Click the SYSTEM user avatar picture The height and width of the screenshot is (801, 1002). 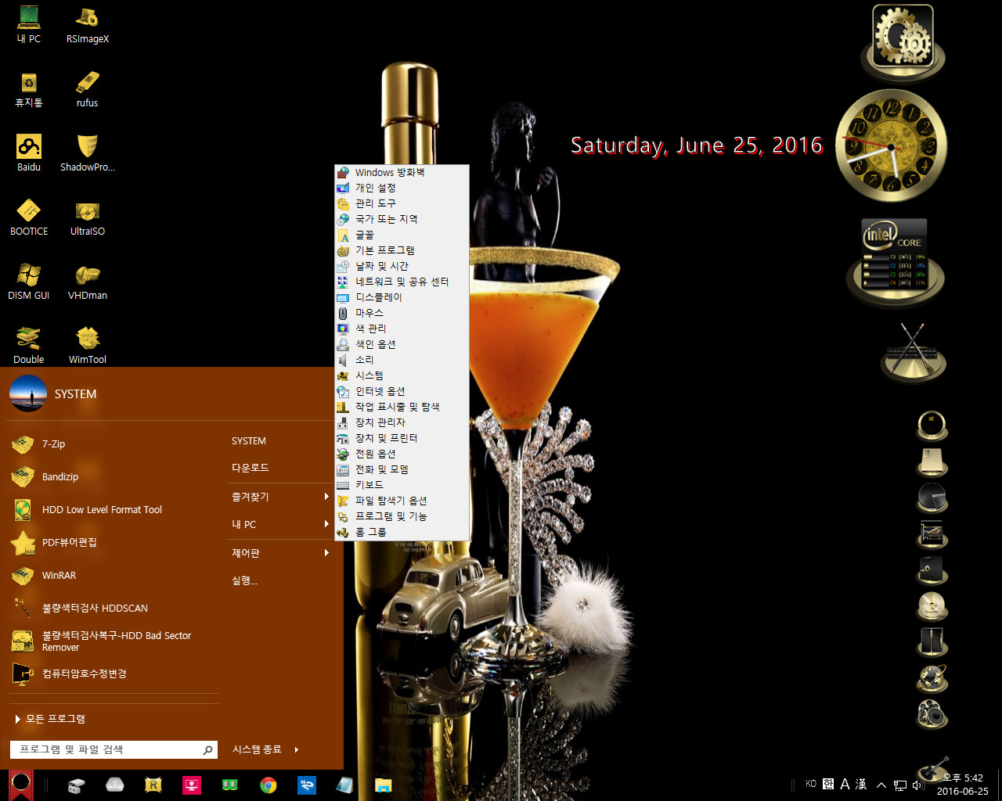tap(28, 393)
